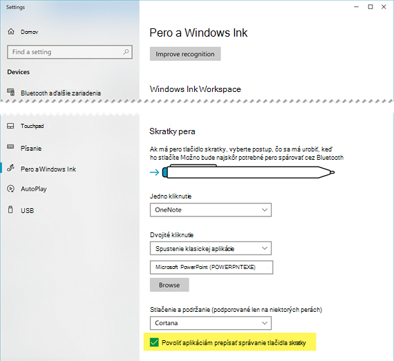This screenshot has height=361, width=394.
Task: Click the Bluetooth devices icon in sidebar
Action: click(10, 93)
